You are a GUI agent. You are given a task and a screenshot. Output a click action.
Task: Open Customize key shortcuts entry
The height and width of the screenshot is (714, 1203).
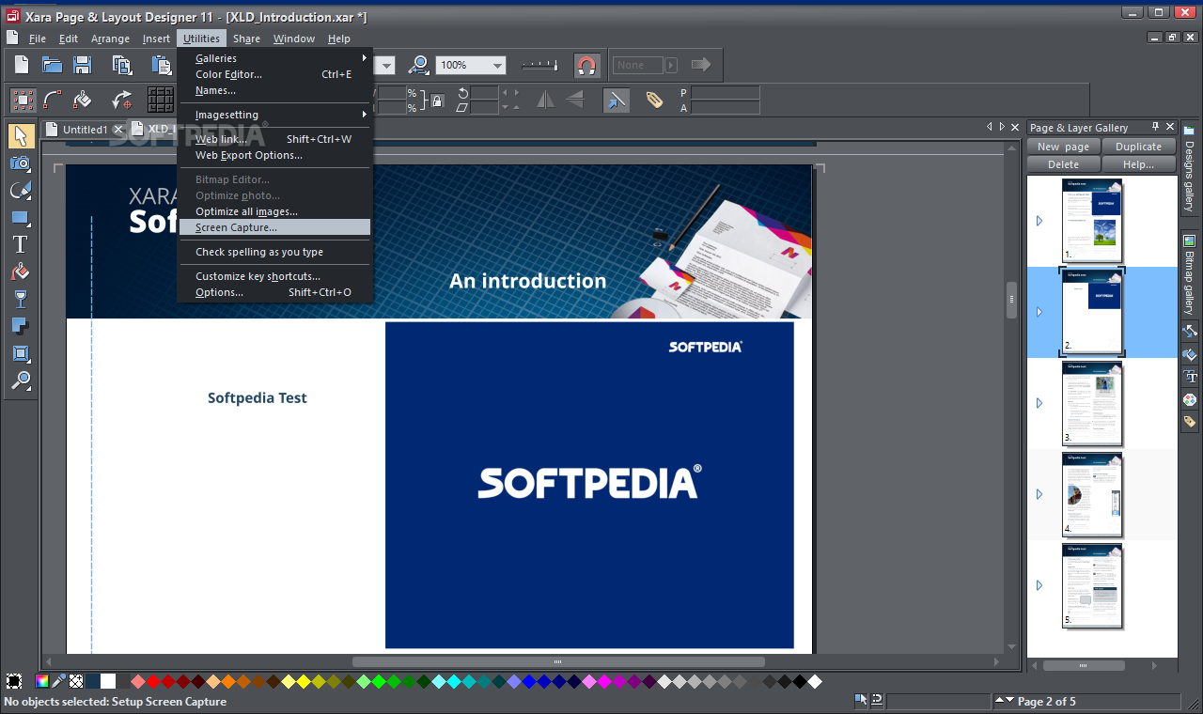click(275, 276)
